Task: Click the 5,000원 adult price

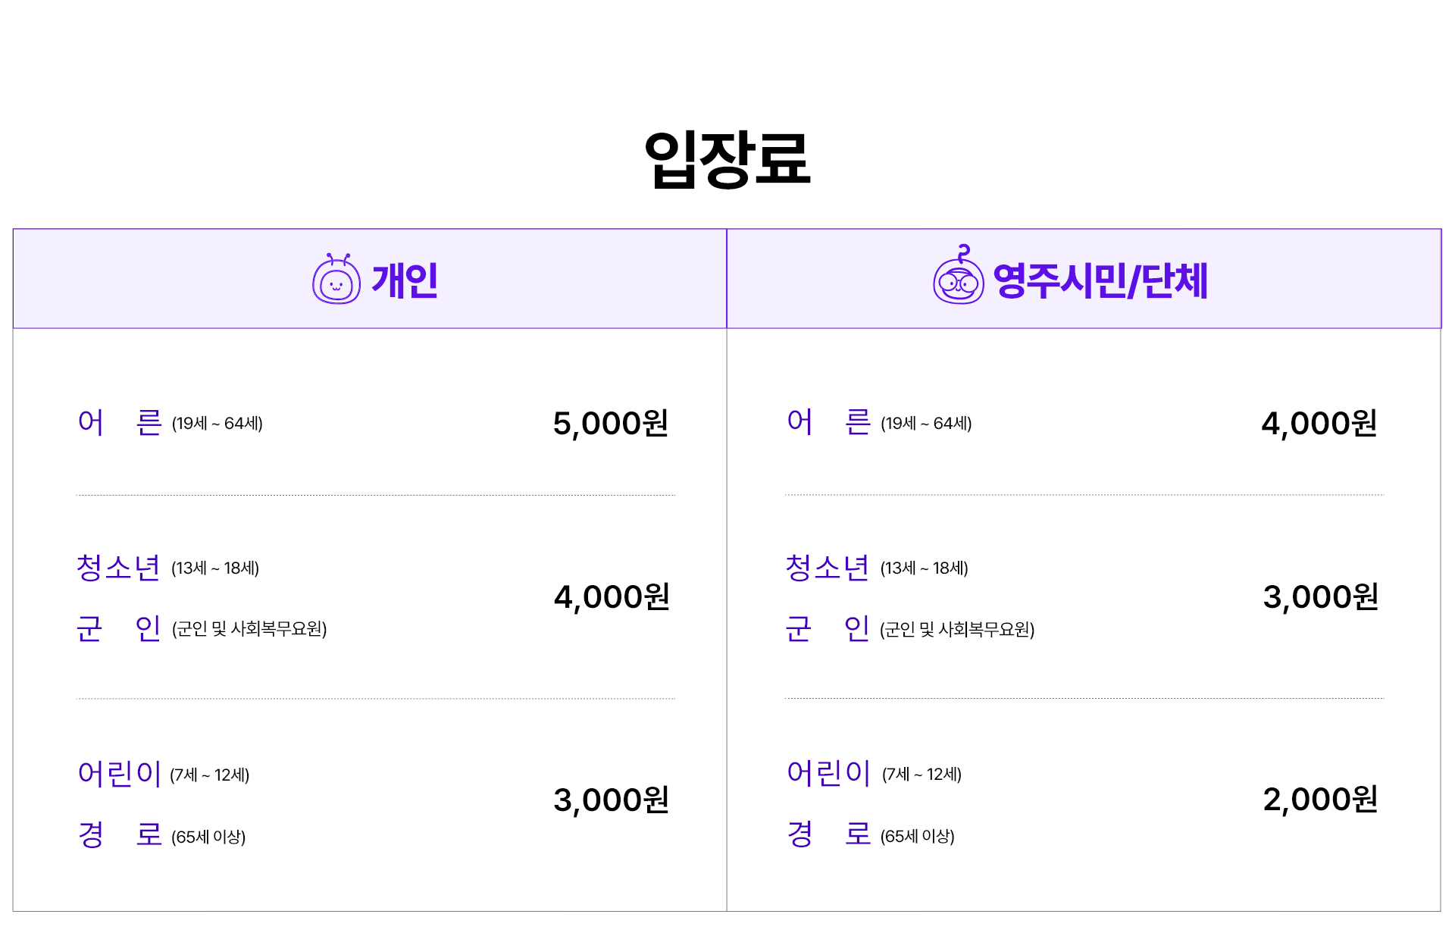Action: click(611, 423)
